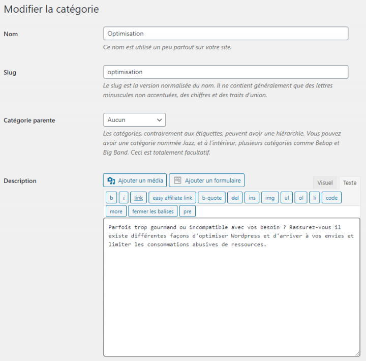The image size is (366, 361).
Task: Insert a link using the link quicktag
Action: 138,198
